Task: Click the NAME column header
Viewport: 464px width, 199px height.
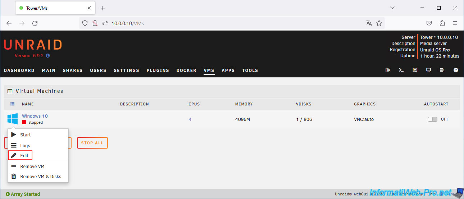Action: click(x=28, y=104)
